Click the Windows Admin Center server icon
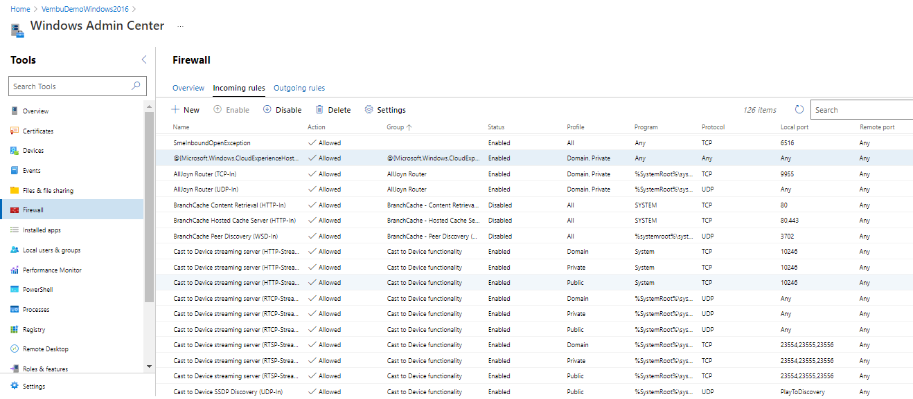Viewport: 913px width, 399px height. click(x=17, y=30)
